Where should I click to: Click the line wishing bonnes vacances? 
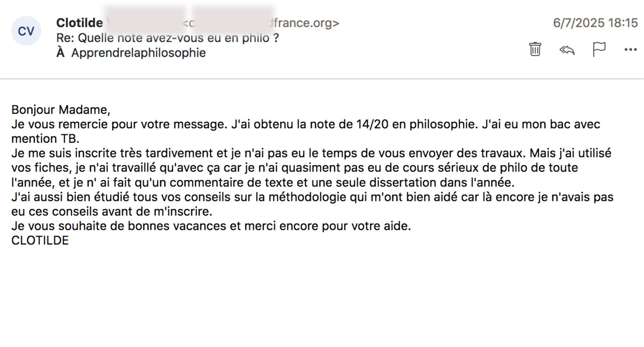(x=211, y=226)
